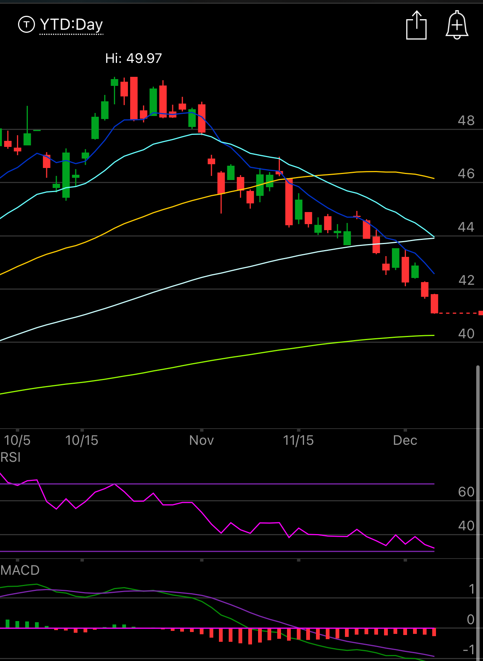Tap the 42 price axis label

tap(466, 280)
